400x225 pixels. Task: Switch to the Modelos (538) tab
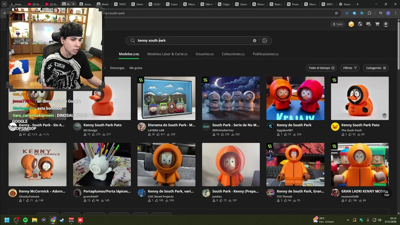tap(129, 54)
